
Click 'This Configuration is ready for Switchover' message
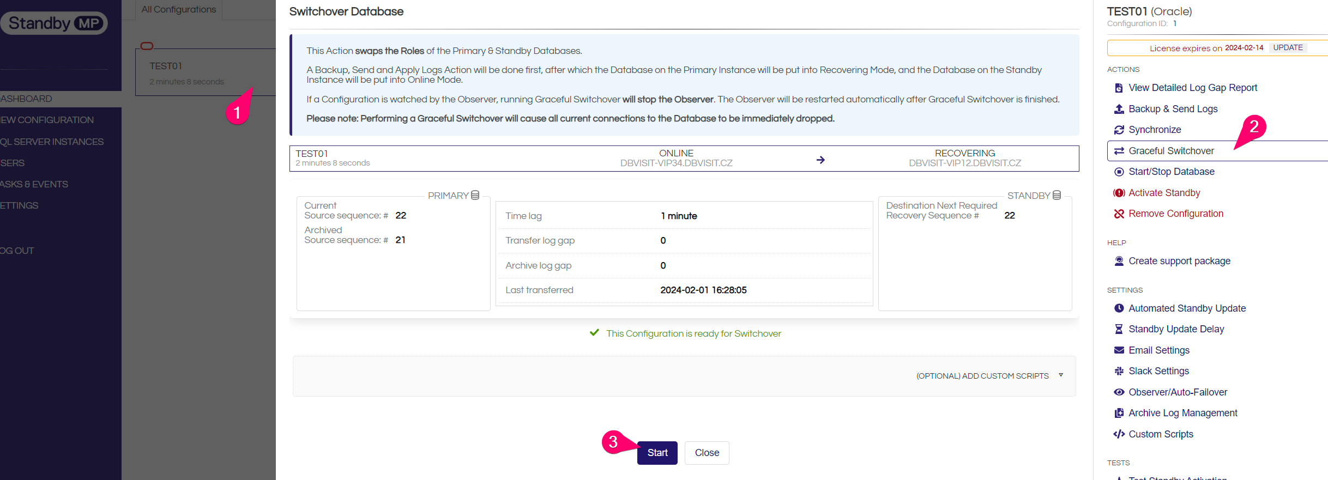click(693, 333)
